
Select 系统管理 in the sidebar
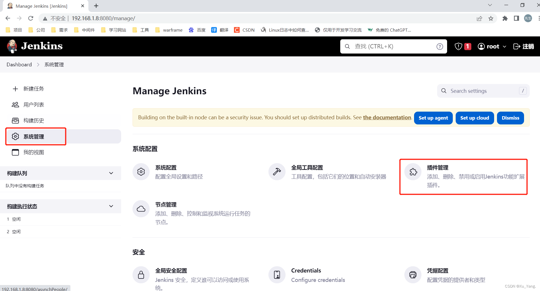tap(64, 136)
